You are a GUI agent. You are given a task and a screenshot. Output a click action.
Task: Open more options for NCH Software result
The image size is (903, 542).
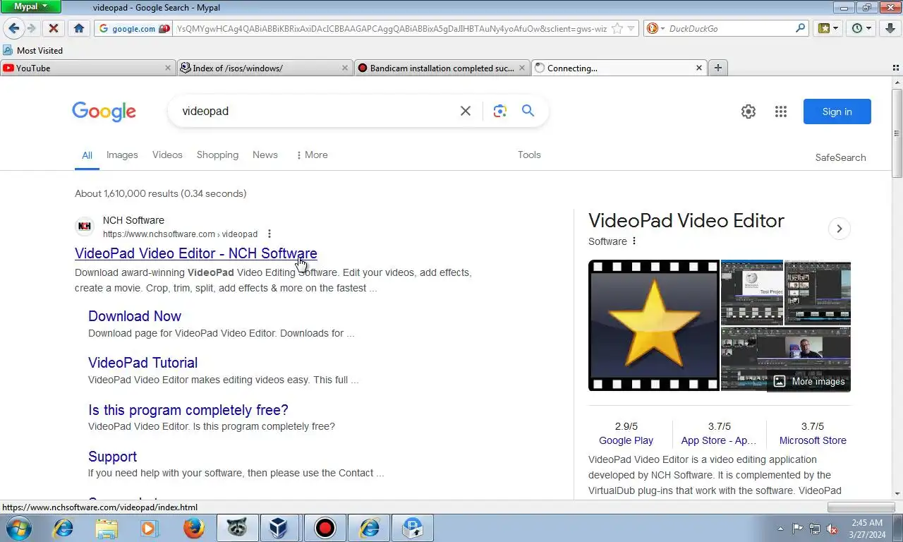point(269,234)
